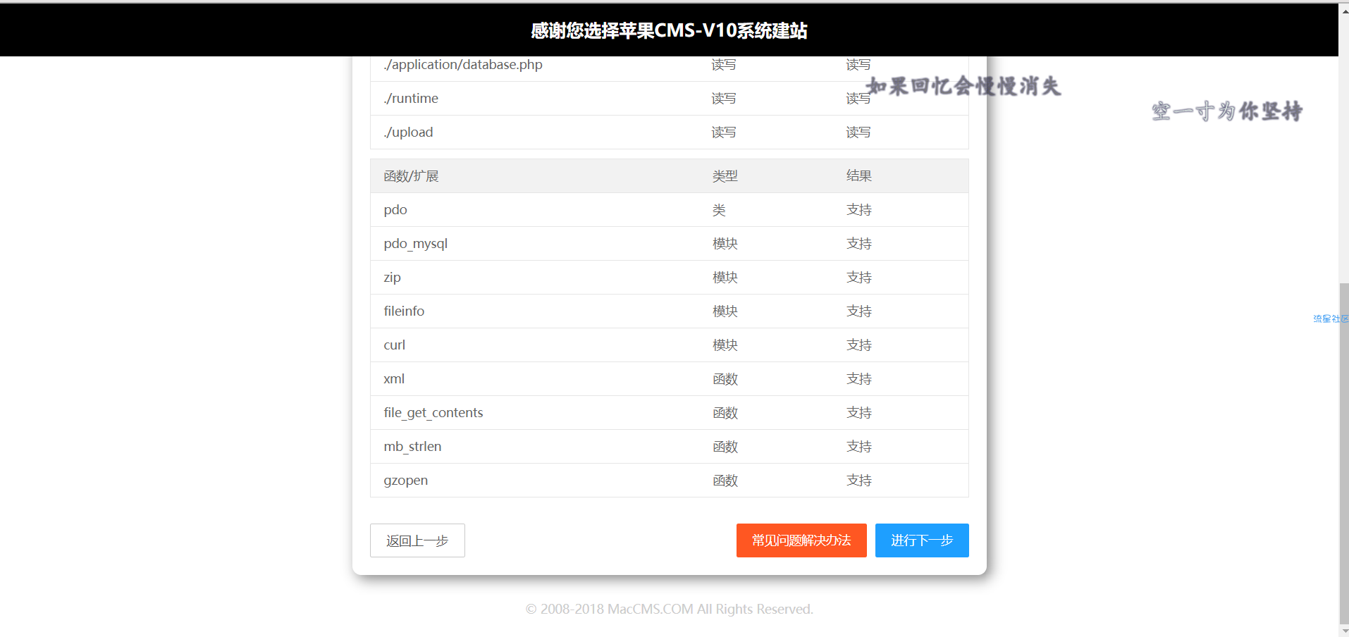Image resolution: width=1349 pixels, height=637 pixels.
Task: Select the ./upload directory text
Action: 408,132
